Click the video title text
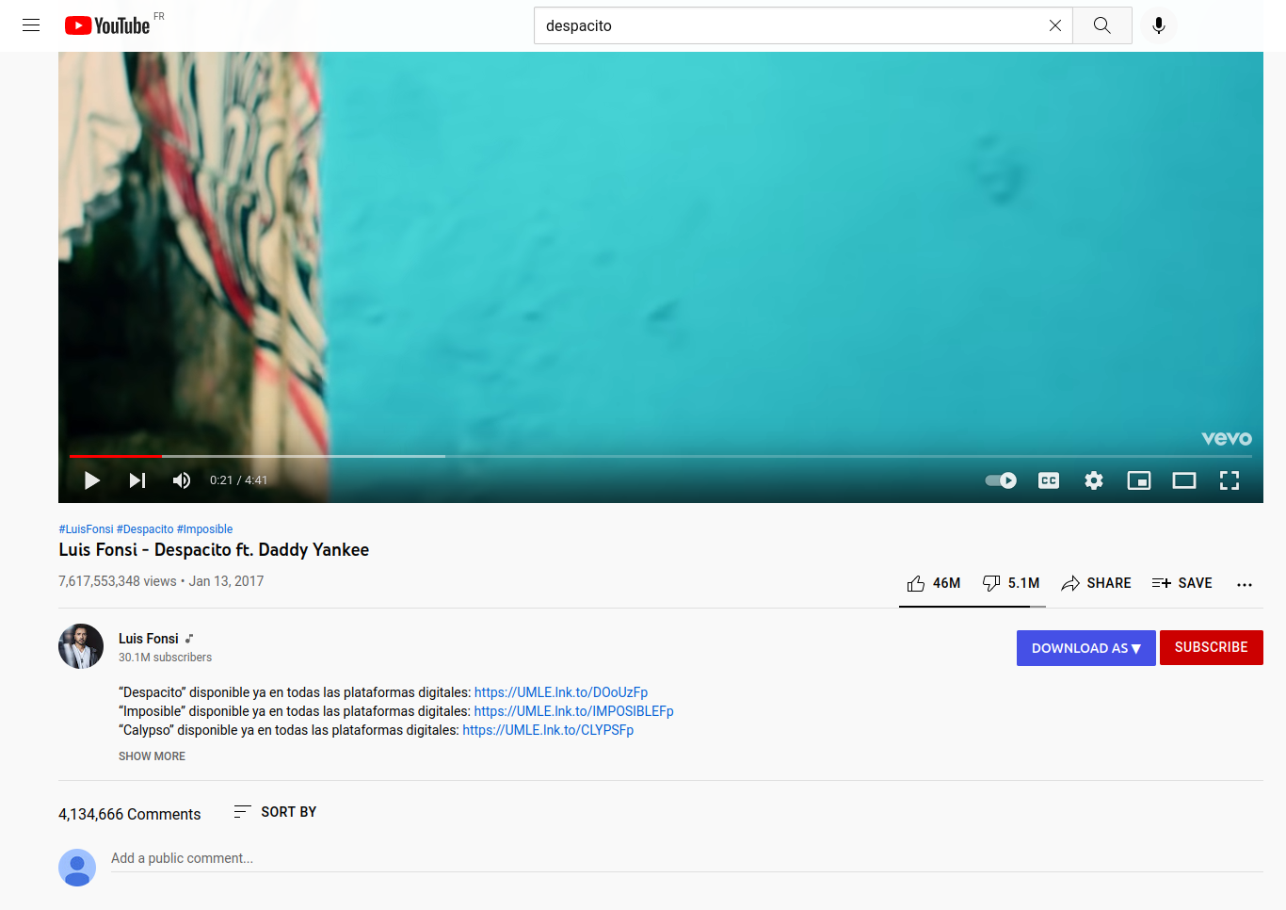This screenshot has height=910, width=1286. coord(214,550)
